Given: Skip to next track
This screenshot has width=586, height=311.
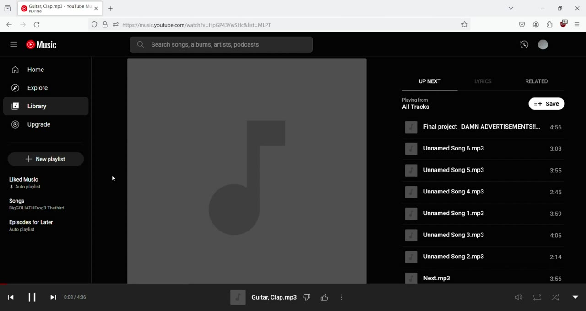Looking at the screenshot, I should tap(53, 297).
